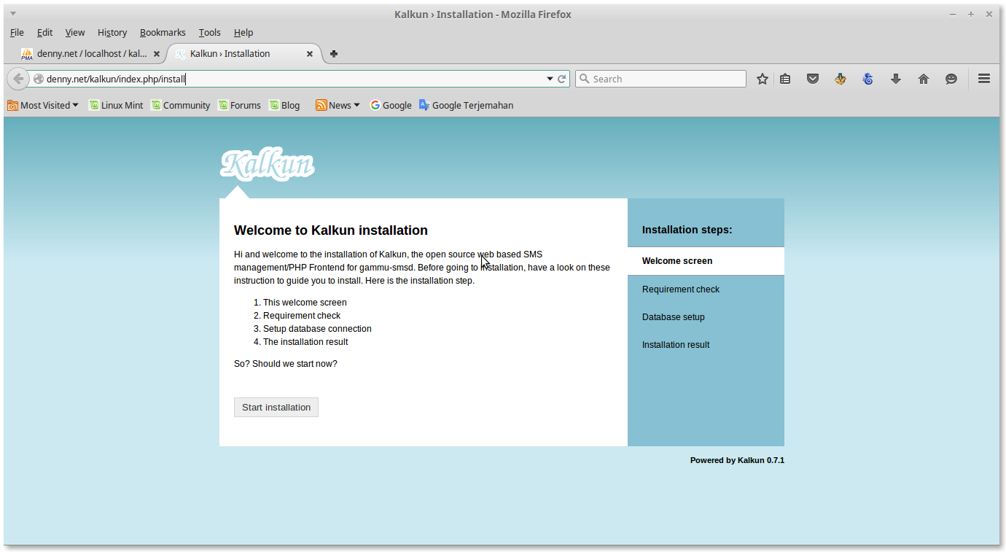Open the Forums bookmark
This screenshot has width=1006, height=552.
[x=239, y=105]
